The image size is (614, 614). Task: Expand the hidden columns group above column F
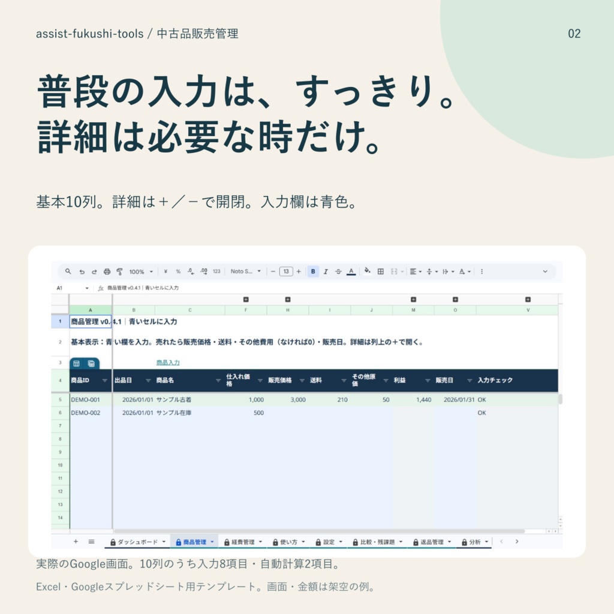pos(246,300)
